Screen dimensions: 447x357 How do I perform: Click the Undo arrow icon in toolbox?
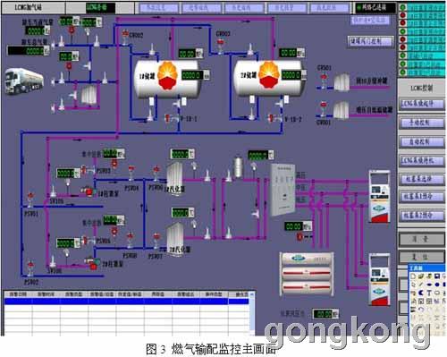coord(421,310)
